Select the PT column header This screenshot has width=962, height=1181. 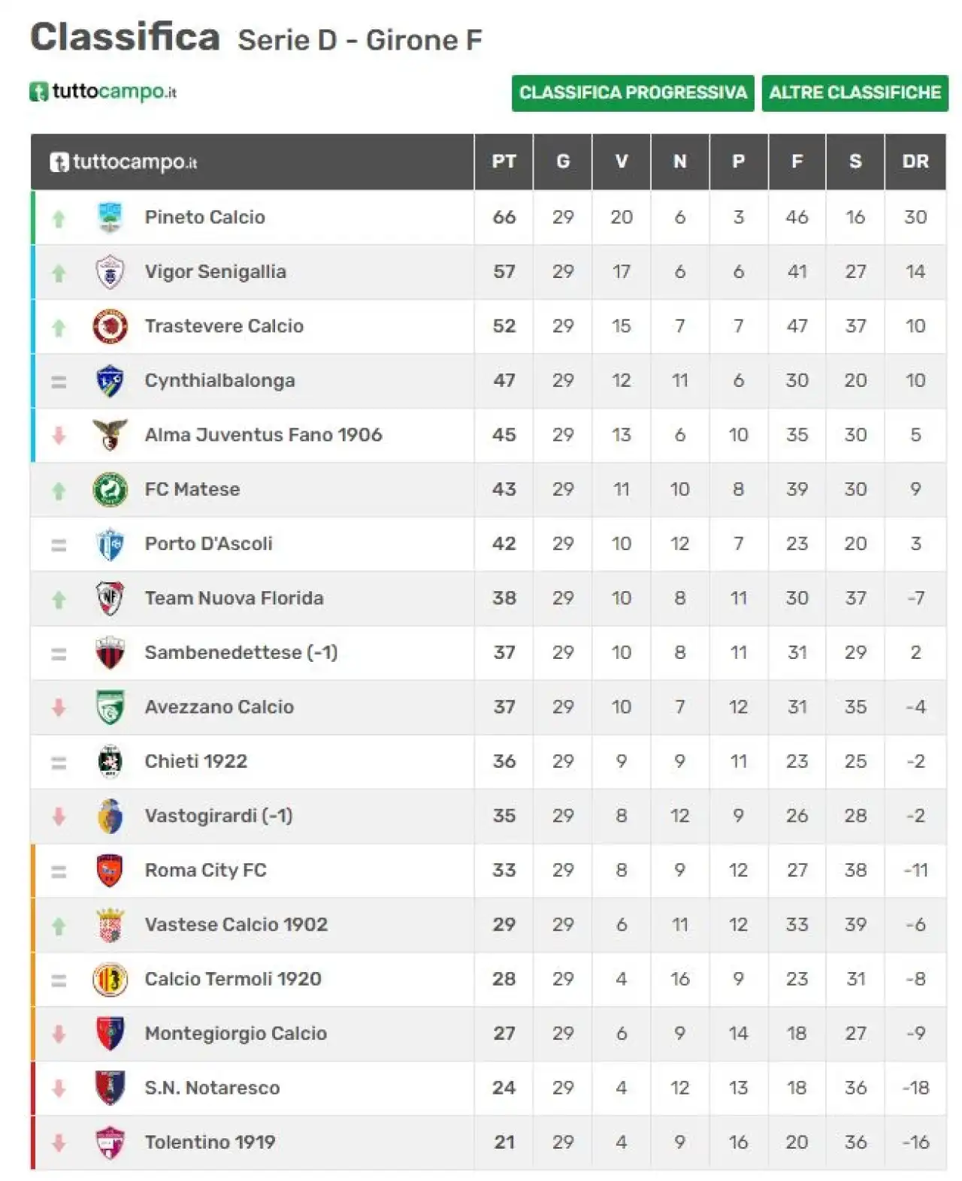click(504, 162)
